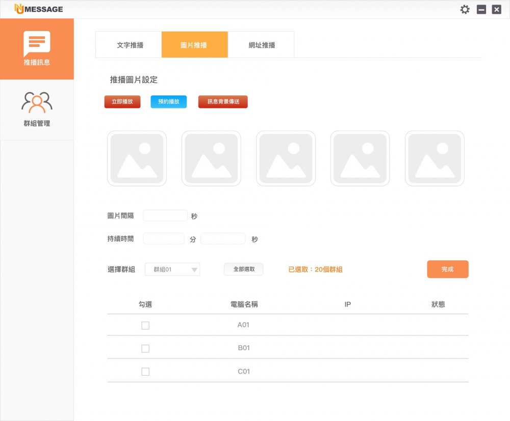Open the settings gear icon
Screen dimensions: 510x421
465,9
